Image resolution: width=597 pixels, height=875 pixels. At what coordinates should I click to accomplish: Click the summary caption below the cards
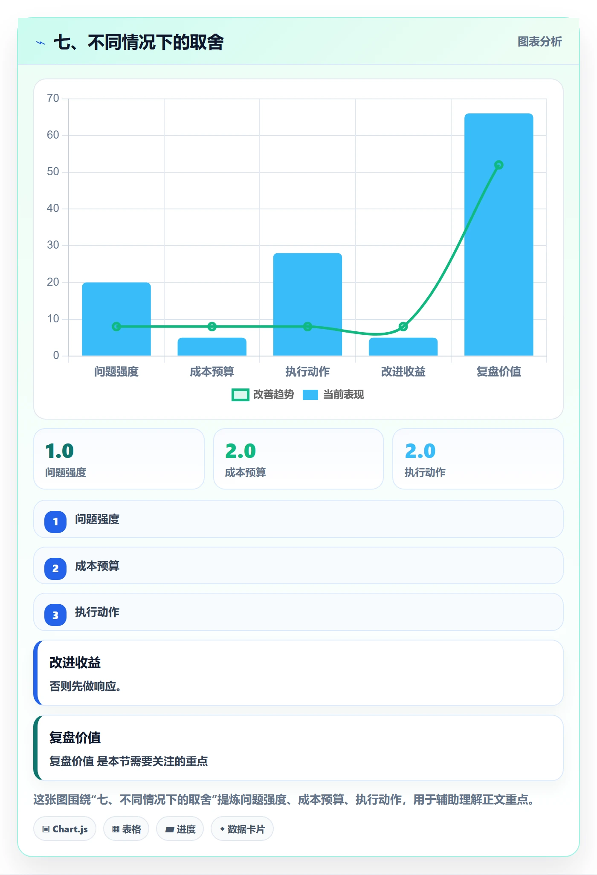[x=284, y=800]
